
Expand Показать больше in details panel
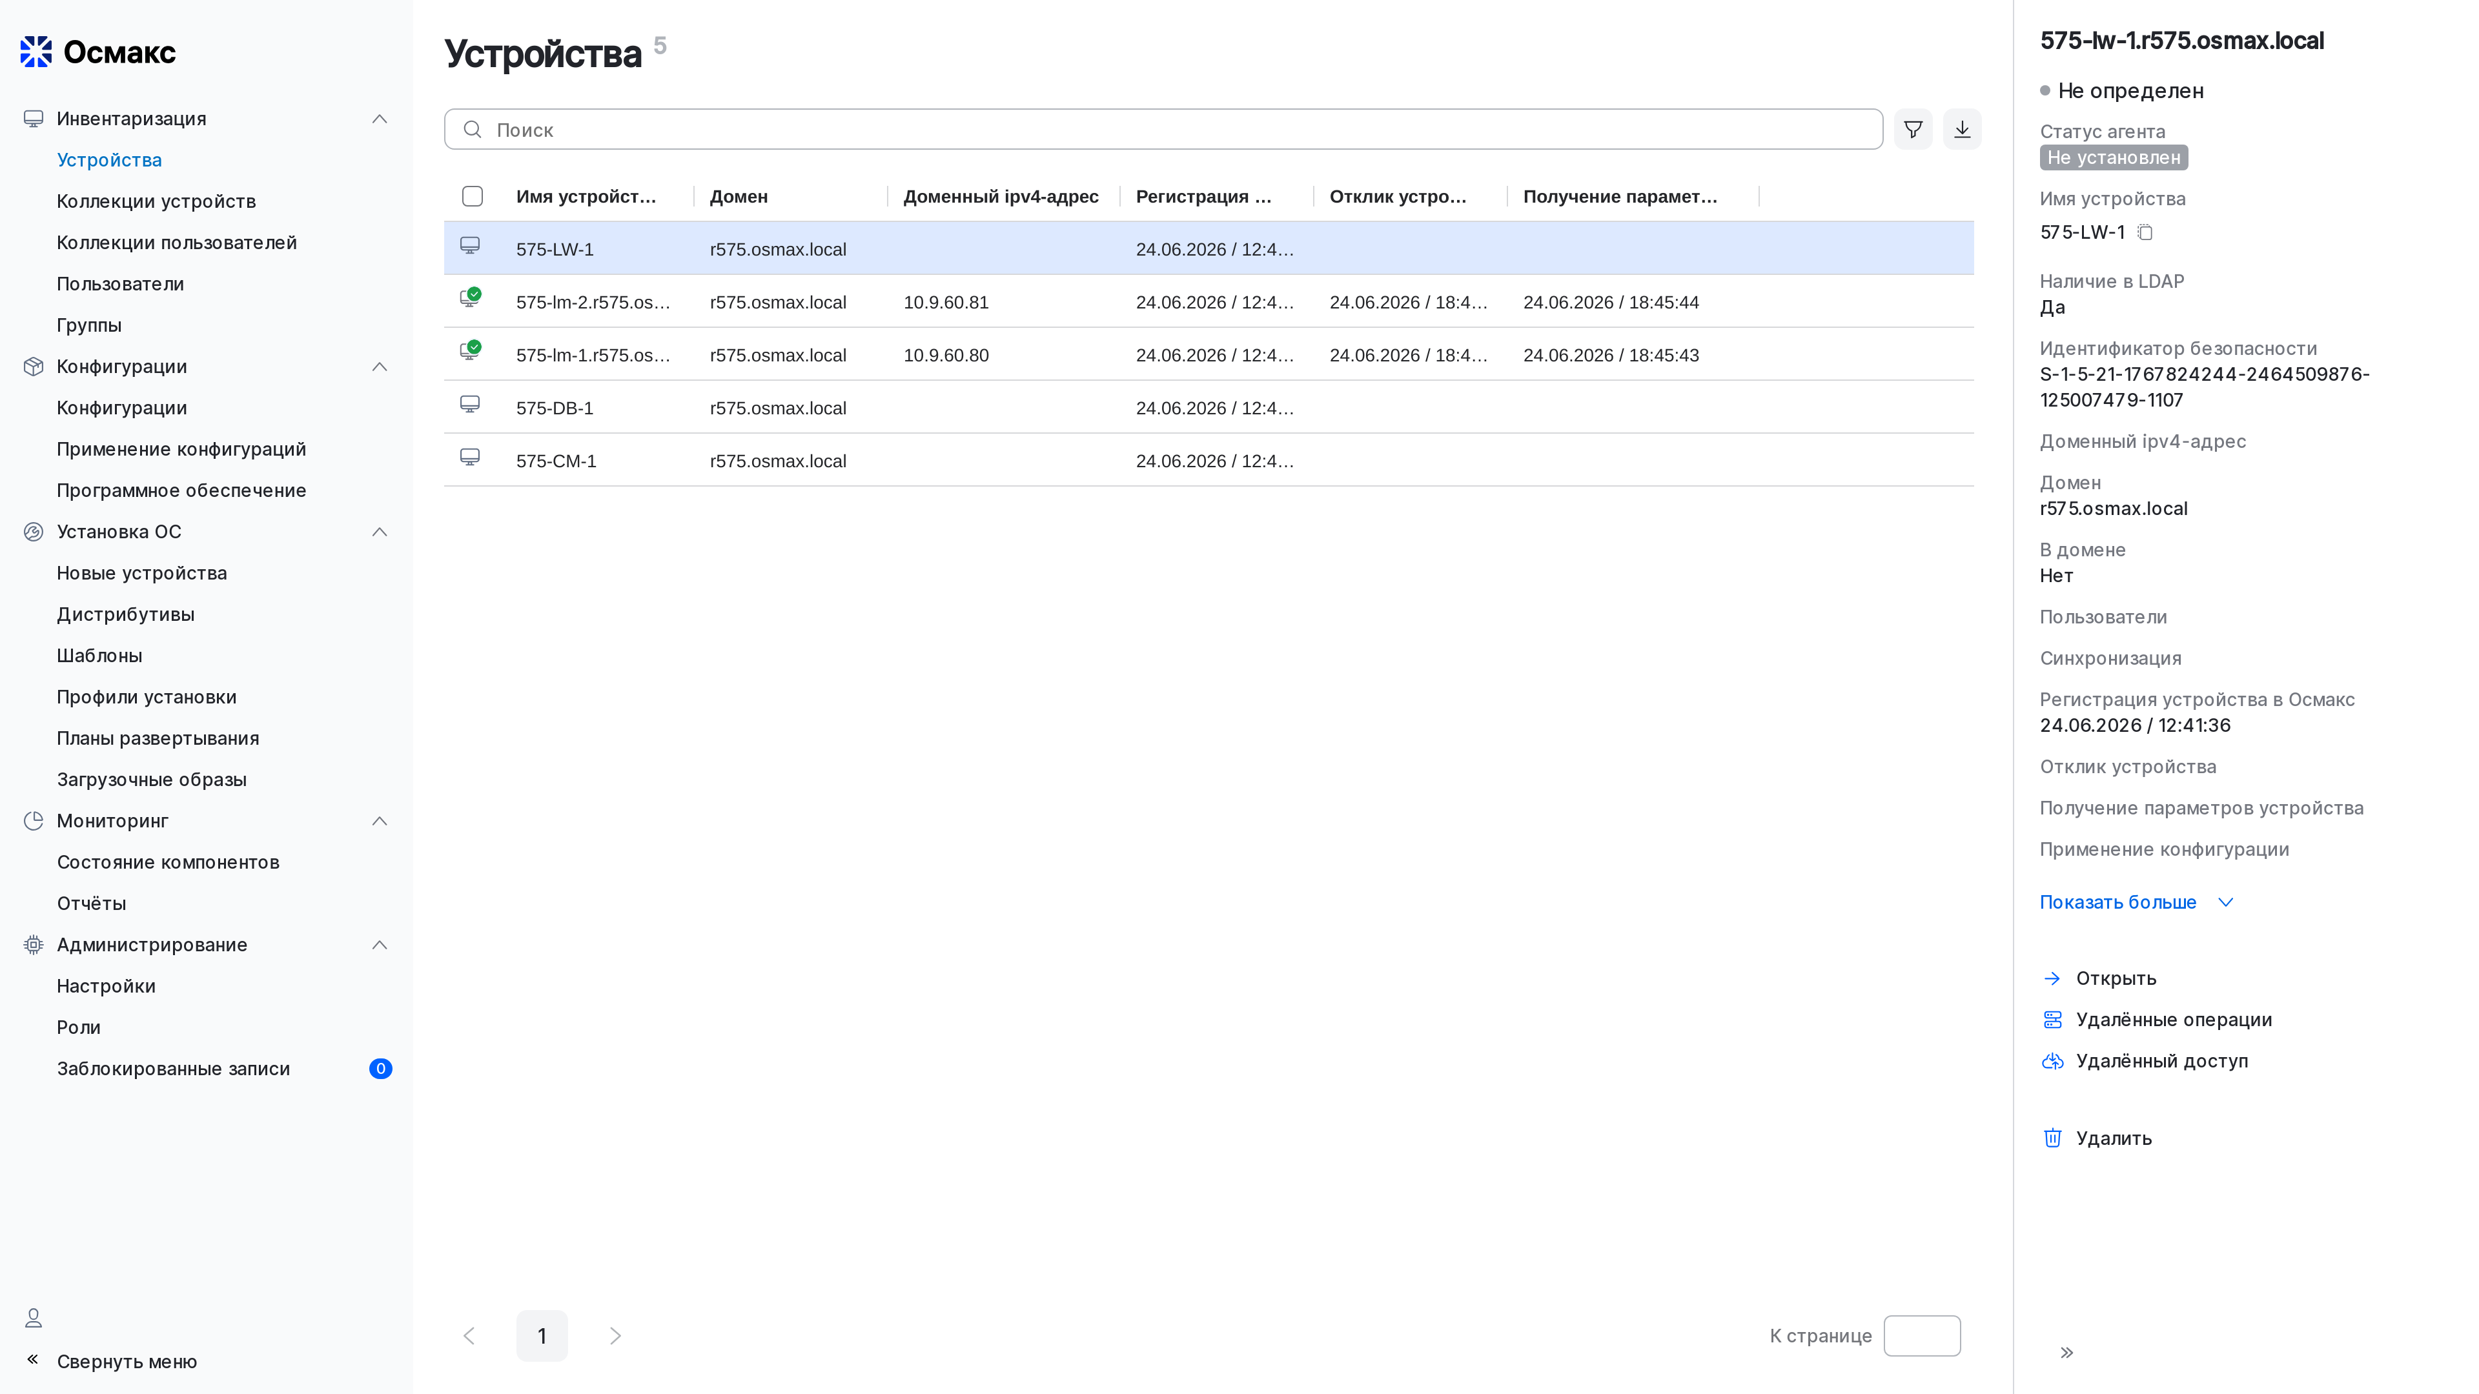click(2136, 902)
